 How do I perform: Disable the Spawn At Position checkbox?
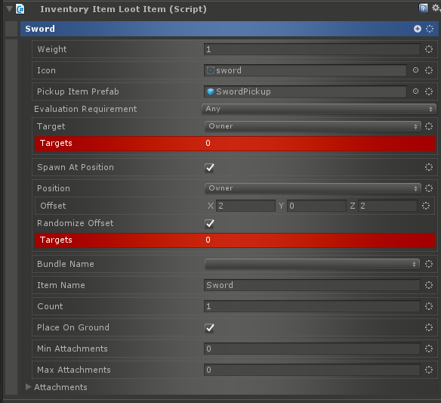point(209,168)
